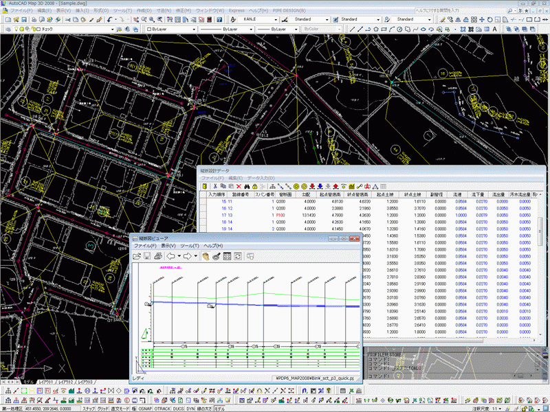The width and height of the screenshot is (550, 412).
Task: Click the print icon in profile viewer toolbar
Action: pos(158,256)
